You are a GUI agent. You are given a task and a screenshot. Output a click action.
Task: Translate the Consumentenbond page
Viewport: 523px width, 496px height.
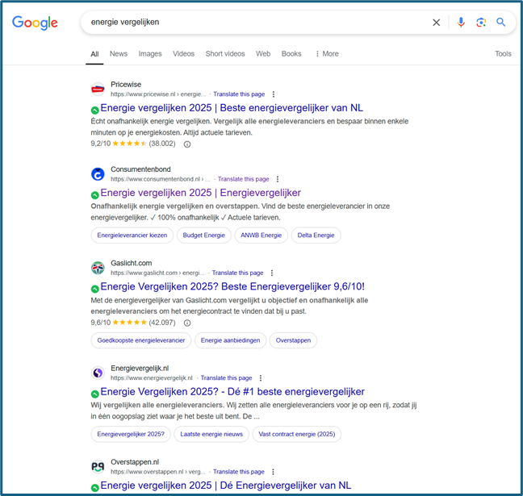243,179
